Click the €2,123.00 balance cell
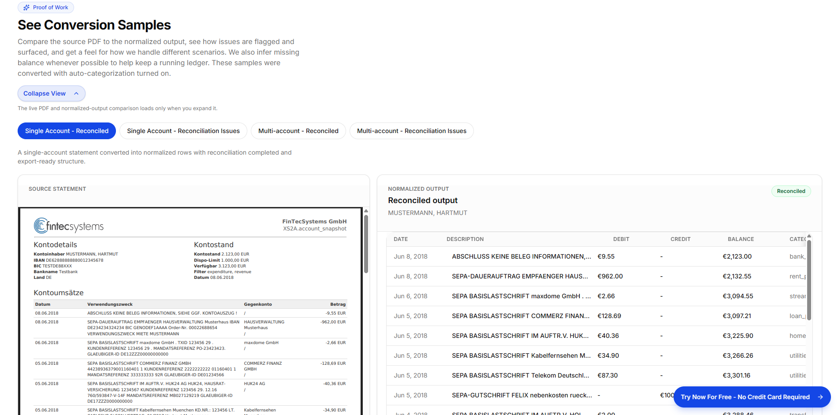The image size is (838, 415). pos(737,256)
